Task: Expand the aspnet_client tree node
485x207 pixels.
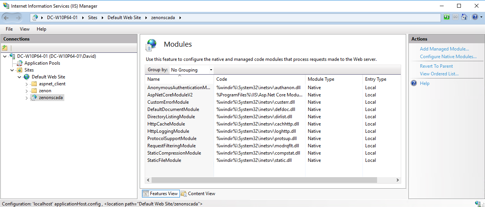Action: tap(27, 84)
